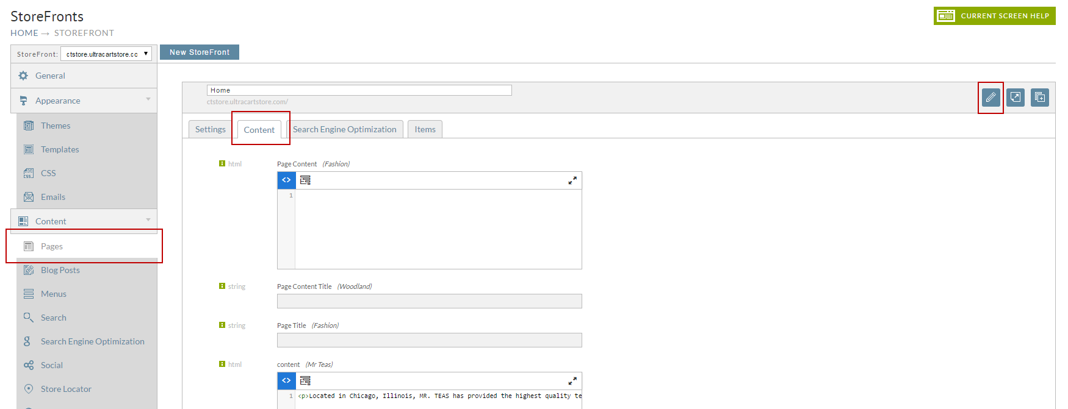
Task: Click the pencil edit icon
Action: (990, 98)
